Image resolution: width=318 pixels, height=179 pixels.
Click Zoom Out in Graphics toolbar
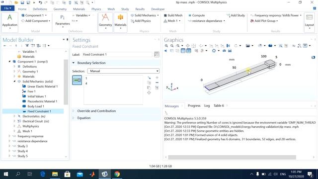point(172,46)
